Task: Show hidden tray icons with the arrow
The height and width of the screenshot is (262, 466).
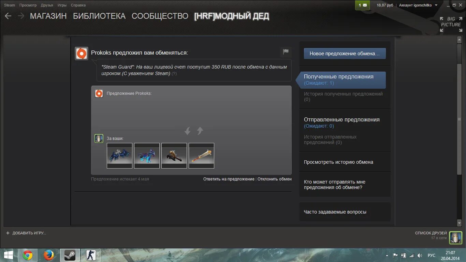Action: click(387, 256)
